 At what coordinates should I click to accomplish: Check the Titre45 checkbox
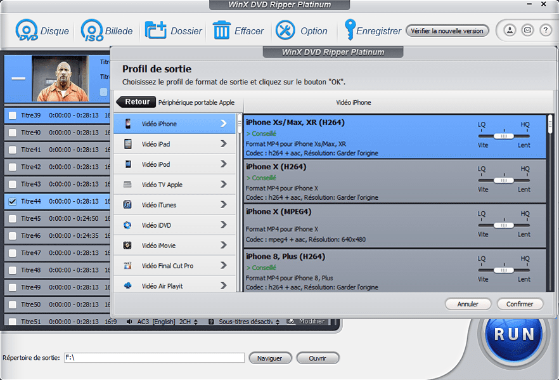coord(13,218)
